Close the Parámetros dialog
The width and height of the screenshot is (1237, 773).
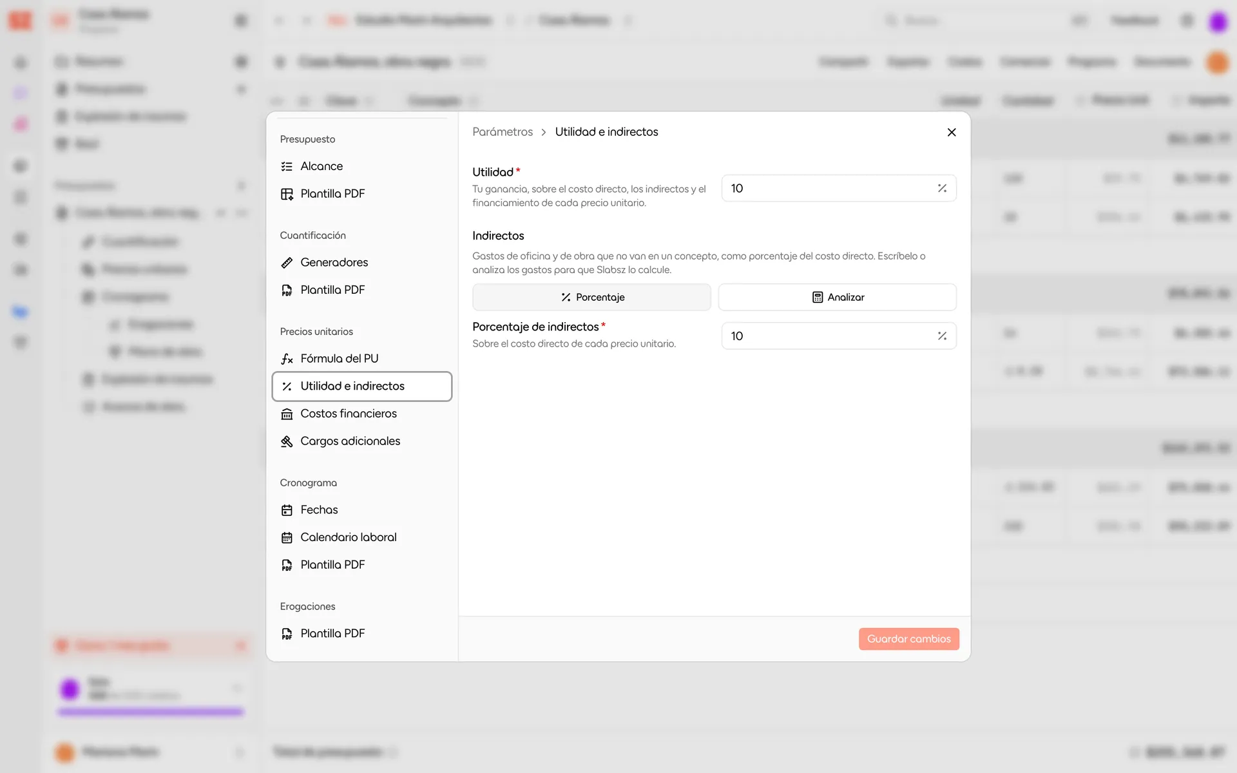952,132
